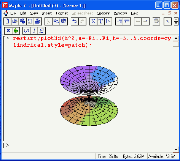
Task: Click the Undo arrow icon
Action: pos(75,21)
